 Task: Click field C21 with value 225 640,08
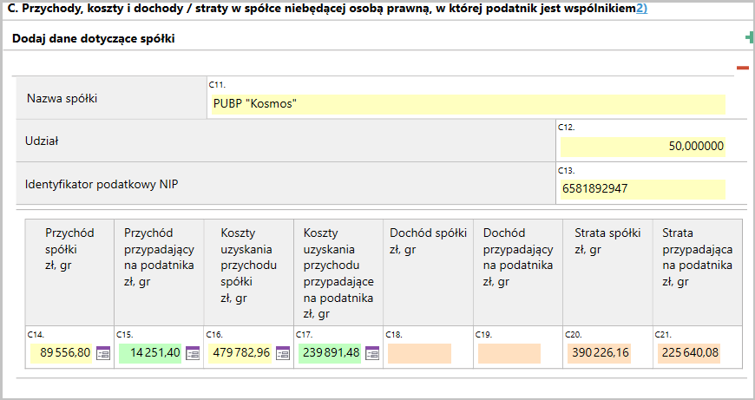[x=688, y=353]
